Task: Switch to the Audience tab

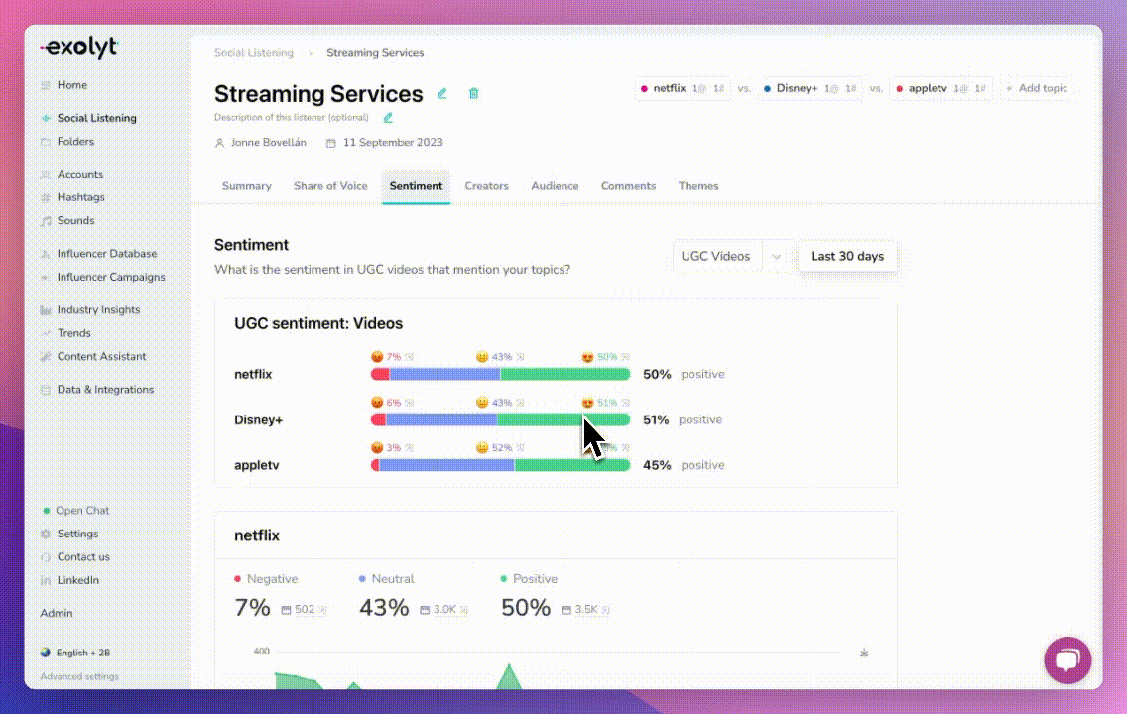Action: point(555,186)
